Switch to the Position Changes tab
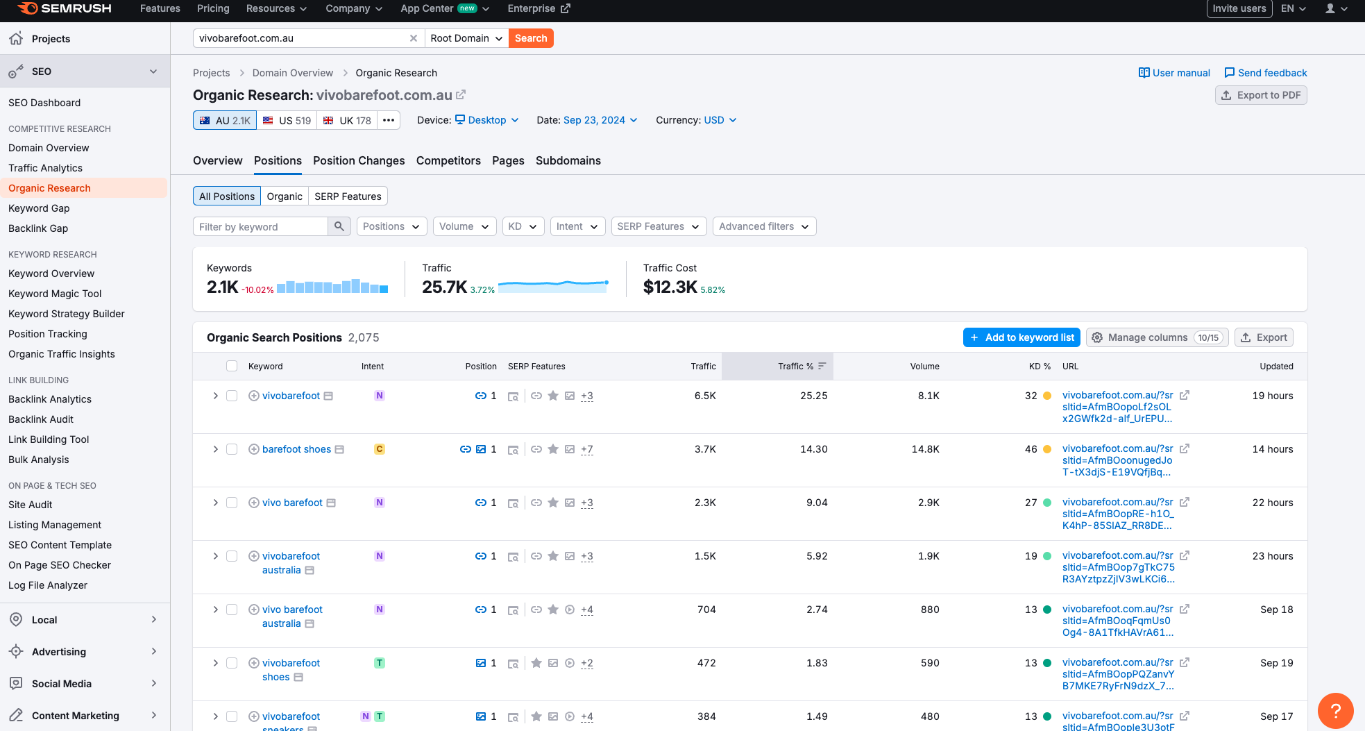Viewport: 1365px width, 731px height. pyautogui.click(x=359, y=160)
